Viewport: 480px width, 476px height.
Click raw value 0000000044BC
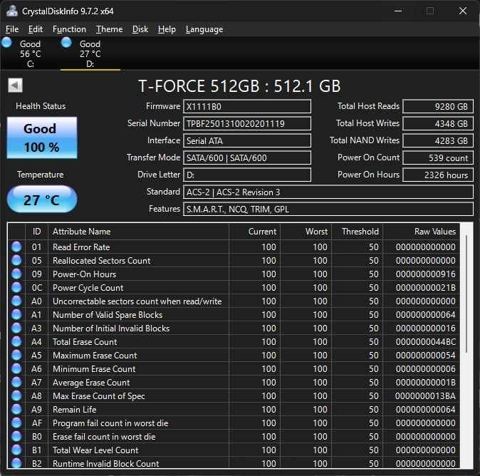coord(425,342)
